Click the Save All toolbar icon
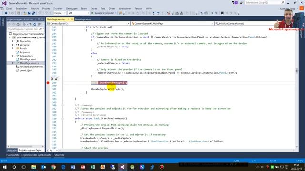305x171 pixels. 33,13
